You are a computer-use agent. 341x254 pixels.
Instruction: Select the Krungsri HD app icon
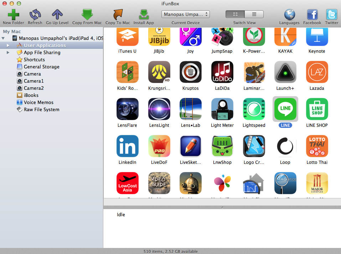[x=159, y=72]
